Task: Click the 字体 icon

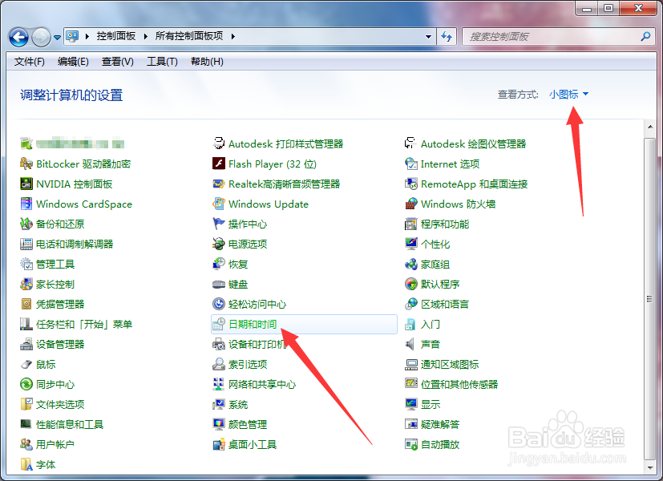Action: pos(26,464)
